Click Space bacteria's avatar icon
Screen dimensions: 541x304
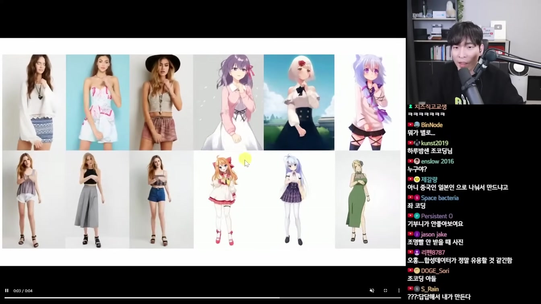pyautogui.click(x=417, y=198)
